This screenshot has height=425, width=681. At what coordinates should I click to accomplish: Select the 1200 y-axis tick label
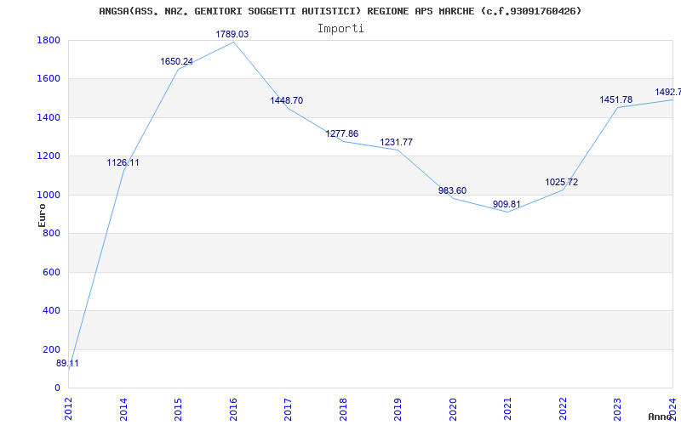(x=49, y=156)
